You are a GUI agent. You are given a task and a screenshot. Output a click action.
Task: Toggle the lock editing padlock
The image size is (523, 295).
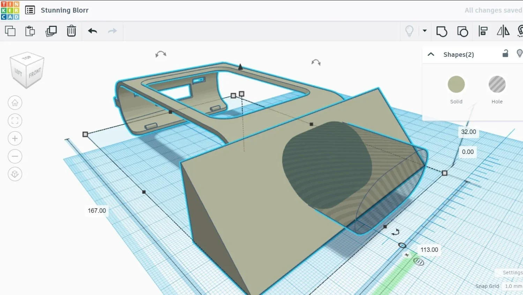(505, 54)
